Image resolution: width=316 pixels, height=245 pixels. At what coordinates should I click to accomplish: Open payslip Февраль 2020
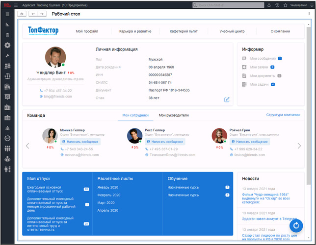point(109,195)
